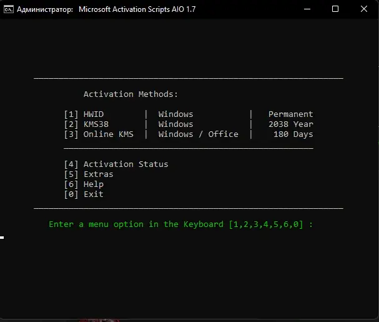Screen dimensions: 379x322
Task: Click the 'Activation Methods:' heading
Action: (130, 94)
